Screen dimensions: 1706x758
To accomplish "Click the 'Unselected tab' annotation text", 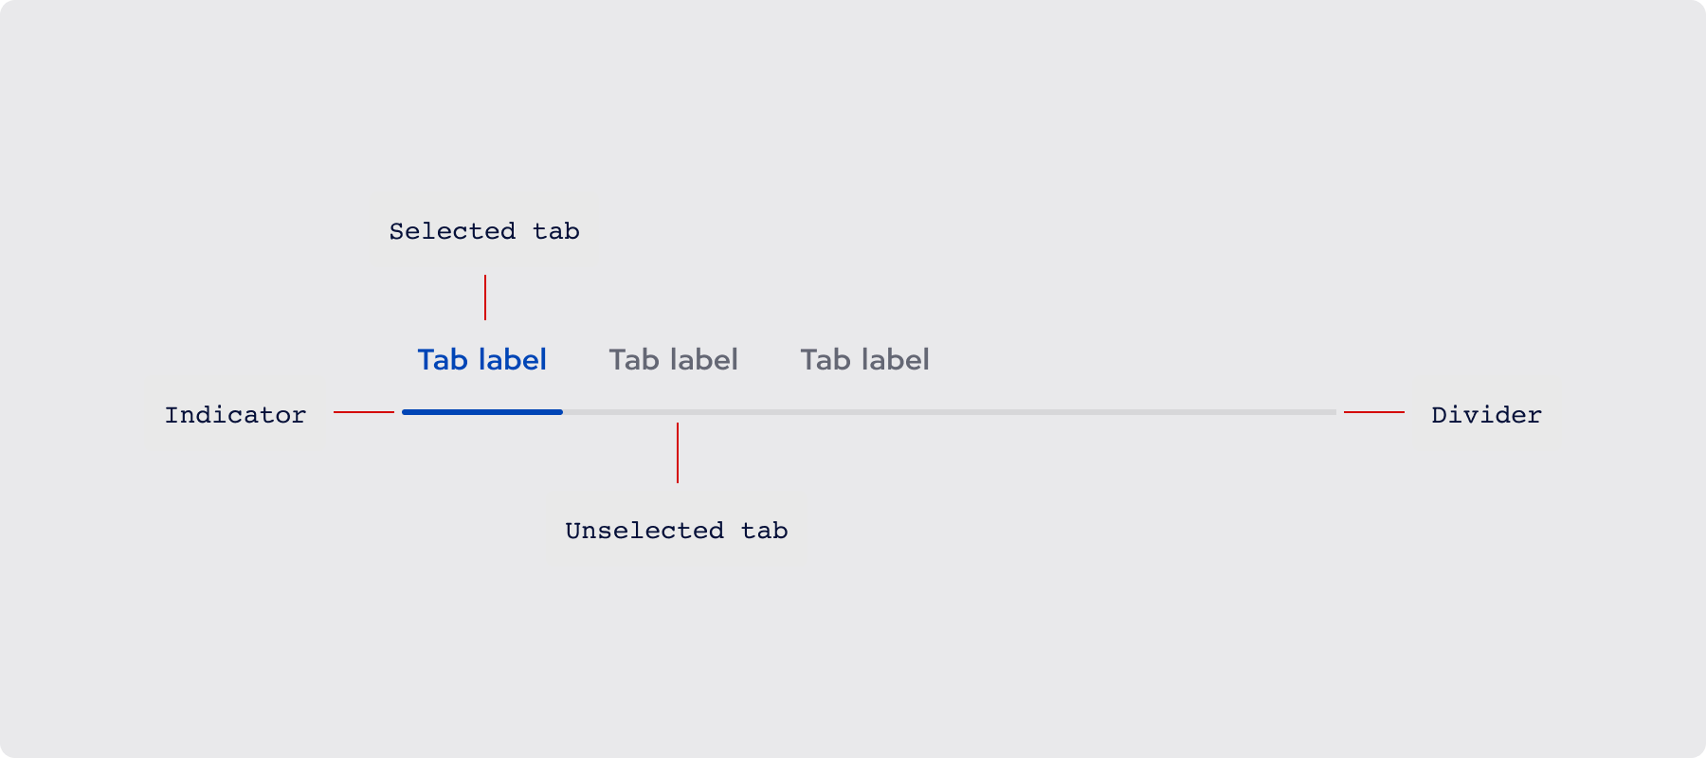I will (x=677, y=531).
